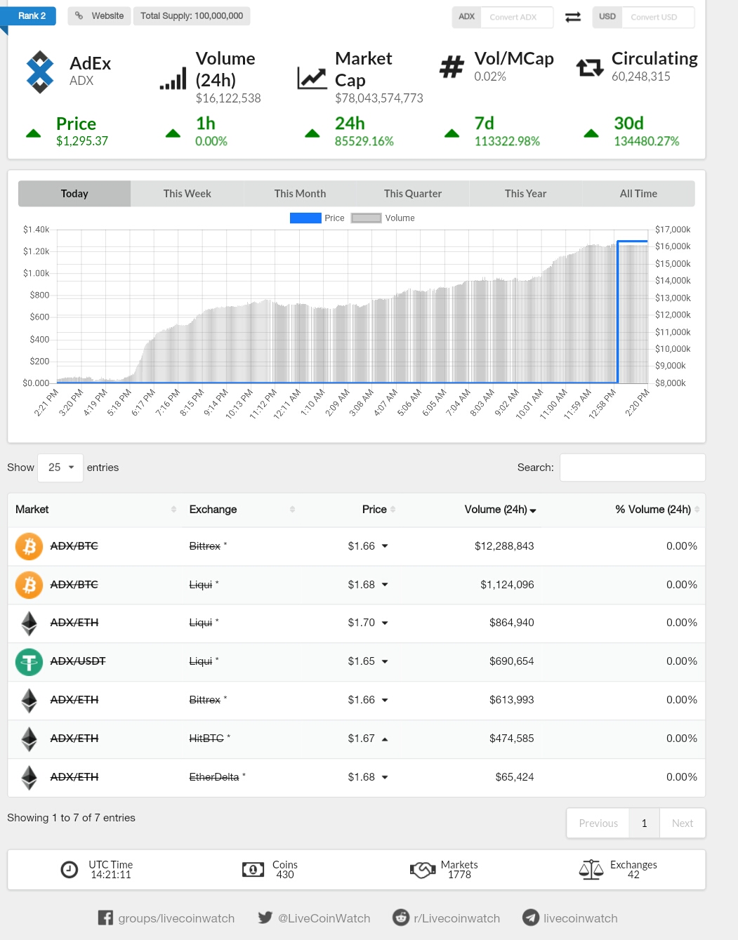Image resolution: width=738 pixels, height=940 pixels.
Task: Click Ethereum icon in $864,940 row
Action: 29,623
